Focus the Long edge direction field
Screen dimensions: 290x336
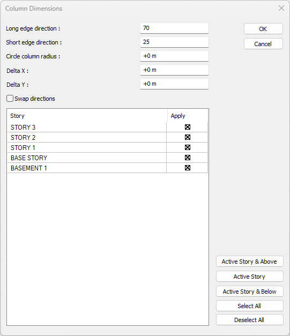point(174,28)
